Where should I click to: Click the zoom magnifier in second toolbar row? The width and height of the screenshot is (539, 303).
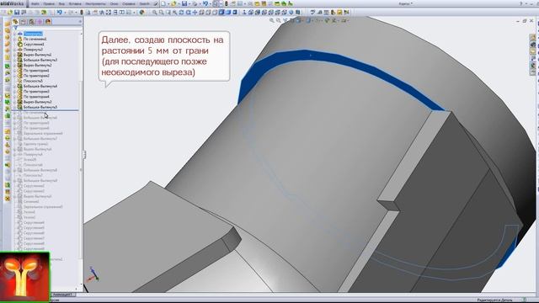tap(155, 13)
